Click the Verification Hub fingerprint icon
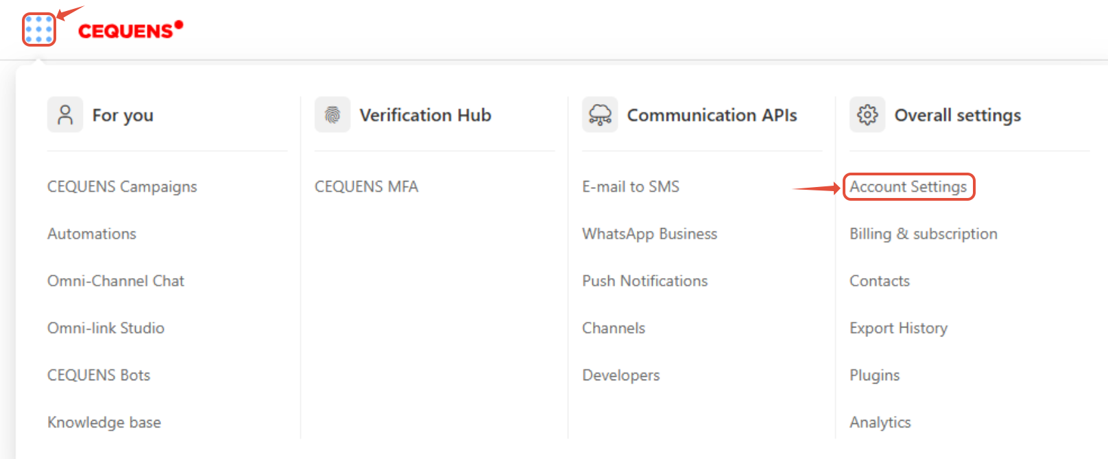 [x=333, y=114]
